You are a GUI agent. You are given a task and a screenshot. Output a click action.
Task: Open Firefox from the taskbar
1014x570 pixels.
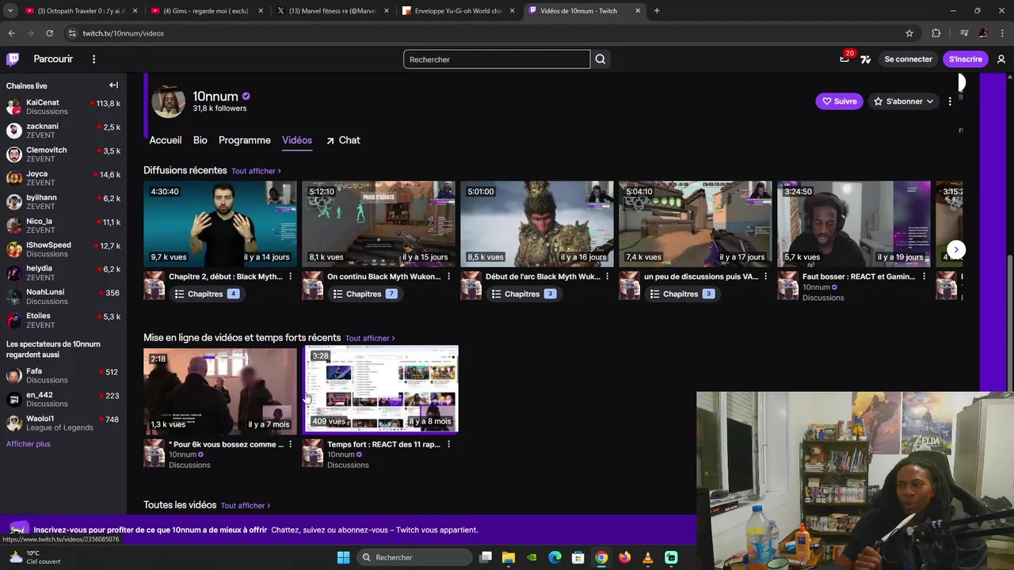point(624,557)
